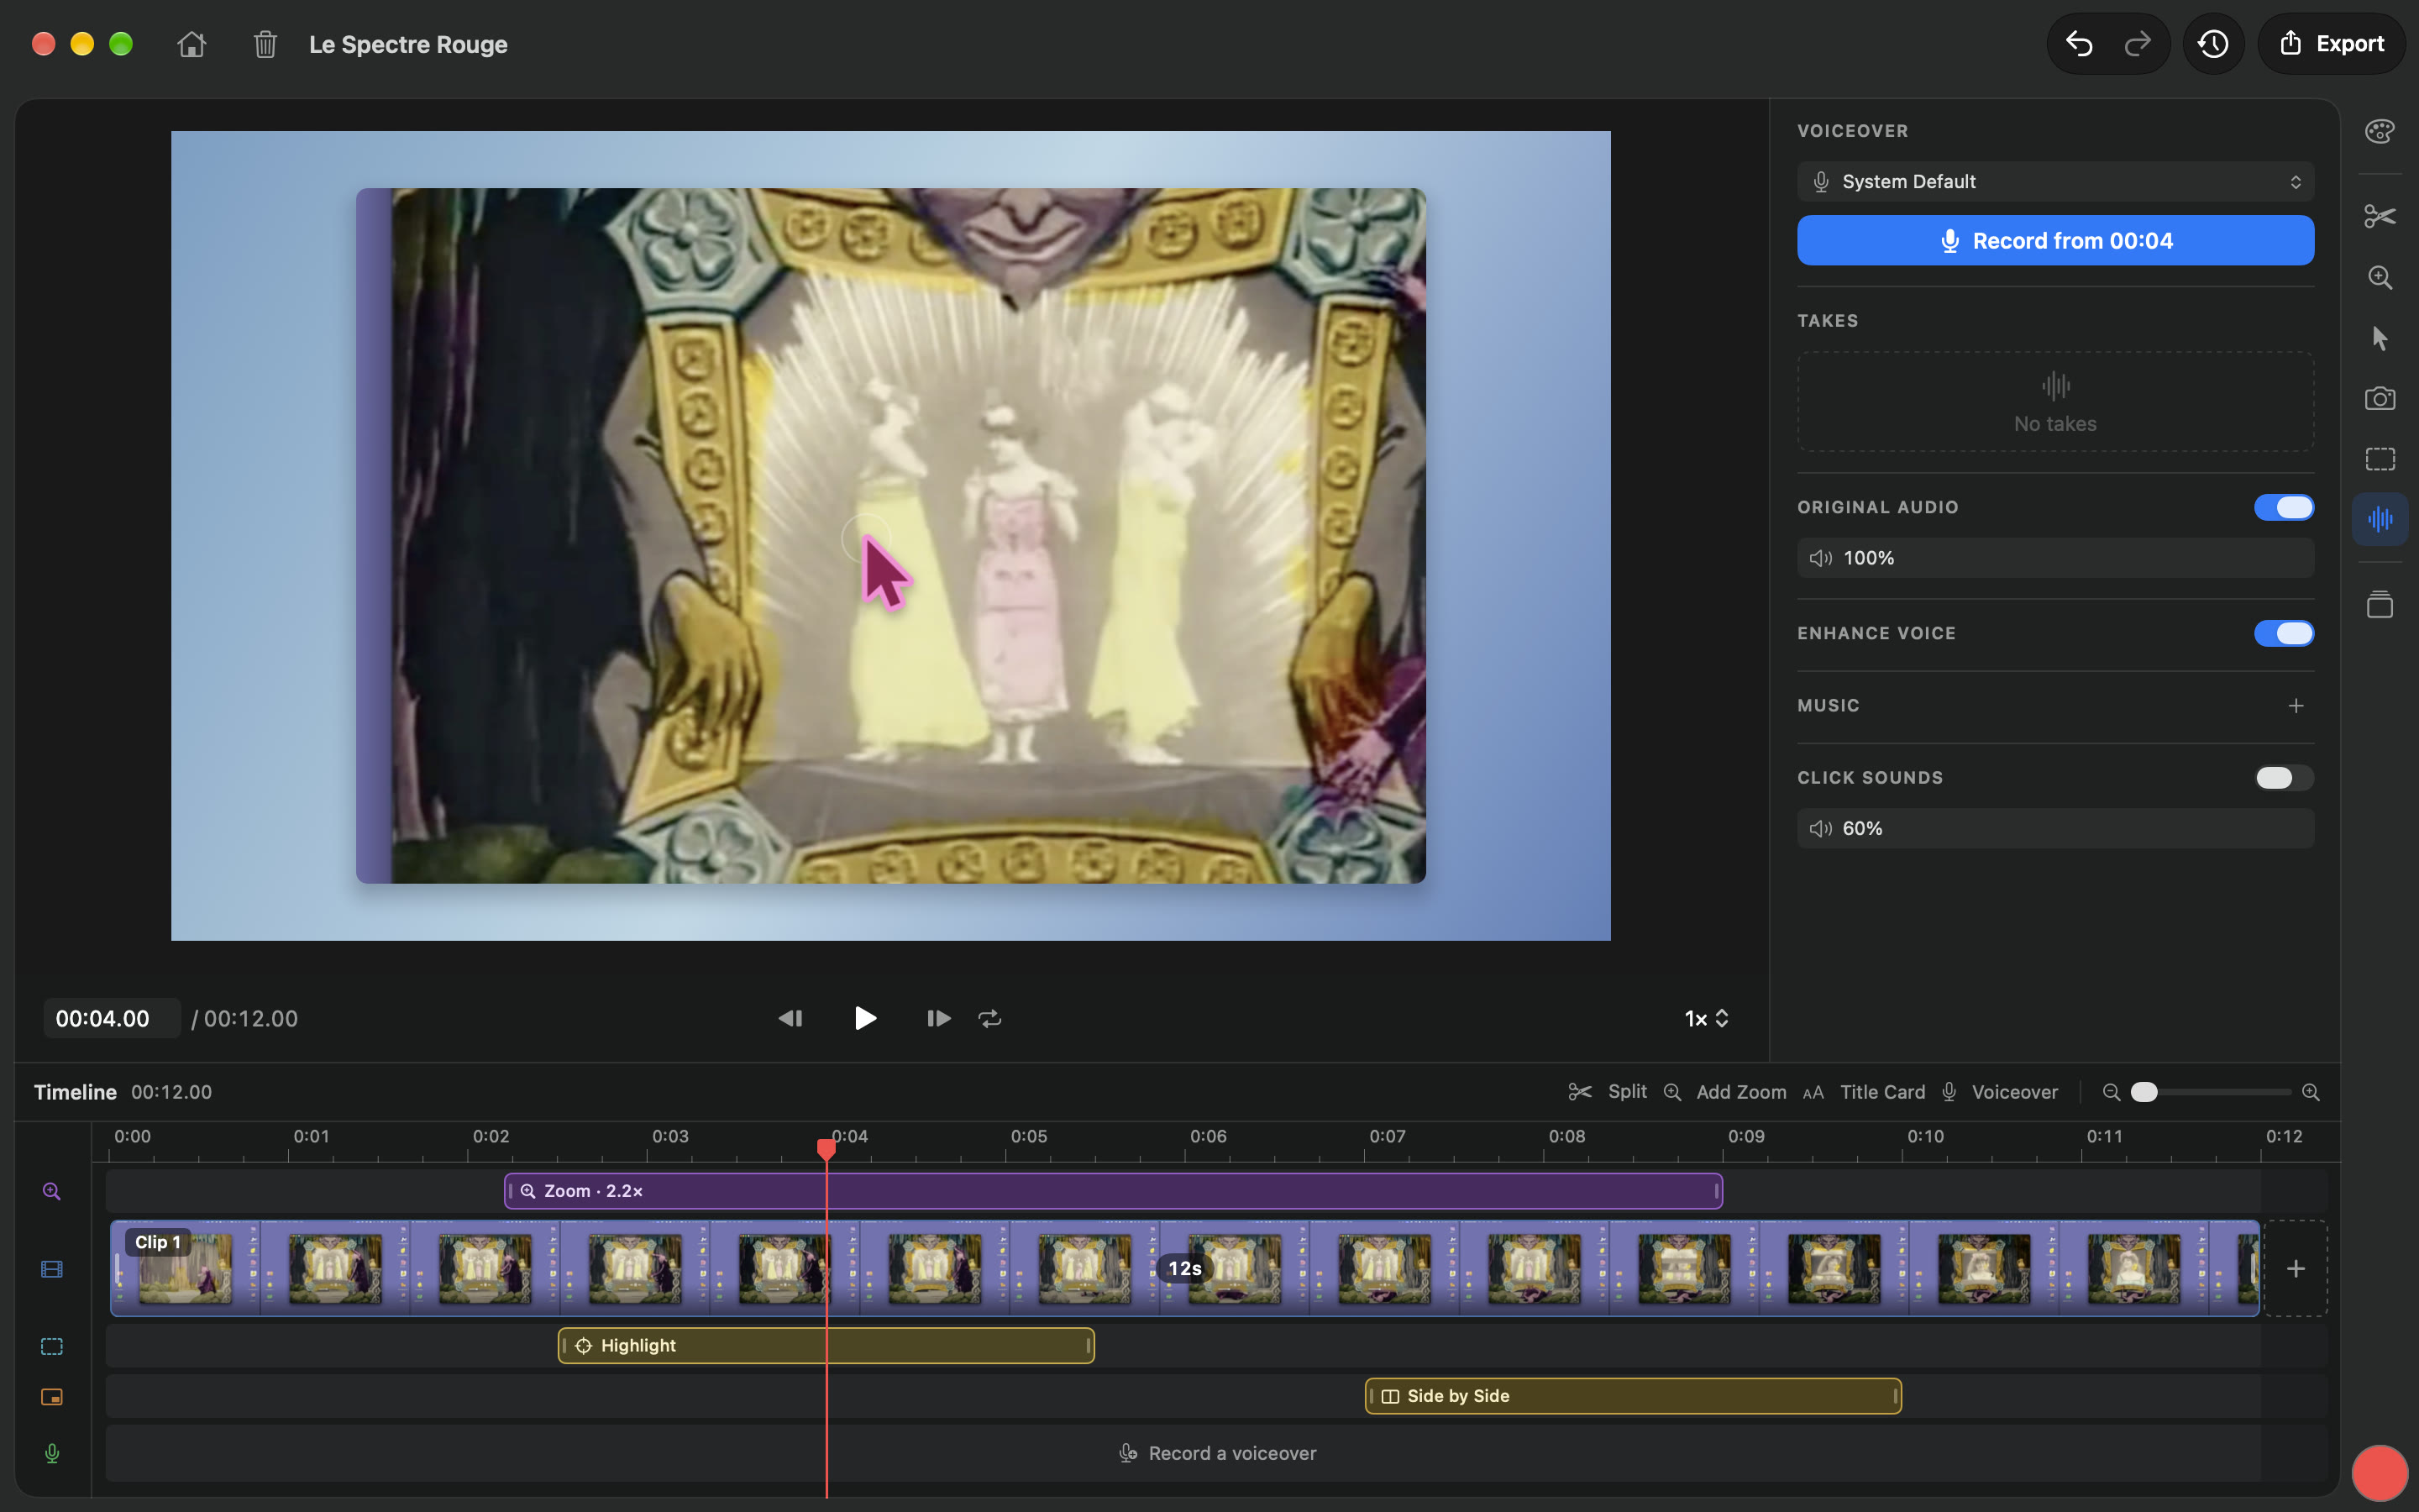Disable the Enhance Voice switch
This screenshot has height=1512, width=2419.
tap(2283, 633)
